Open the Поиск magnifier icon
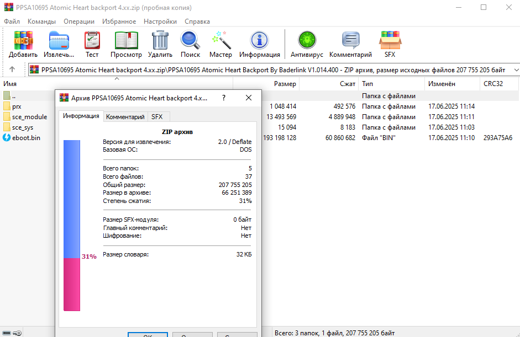 point(190,41)
